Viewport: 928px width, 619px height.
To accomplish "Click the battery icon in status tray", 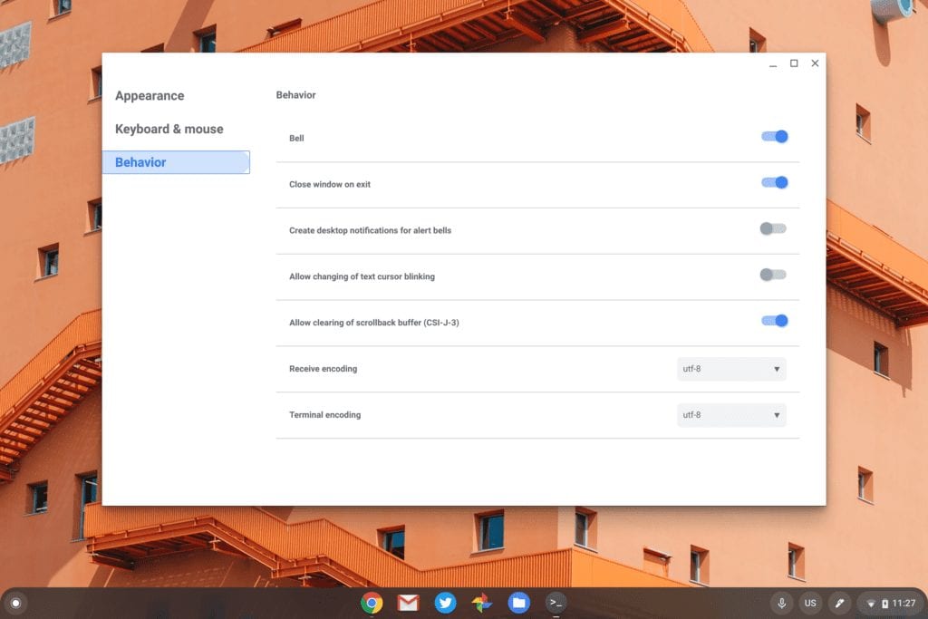I will pyautogui.click(x=884, y=604).
